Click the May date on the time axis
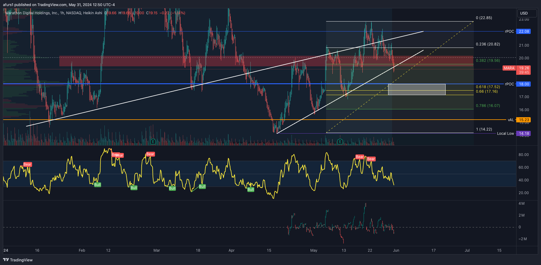 tap(314, 250)
